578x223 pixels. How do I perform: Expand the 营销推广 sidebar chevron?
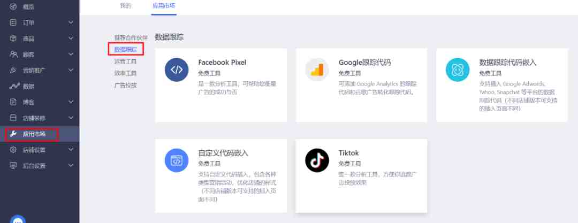pyautogui.click(x=71, y=71)
